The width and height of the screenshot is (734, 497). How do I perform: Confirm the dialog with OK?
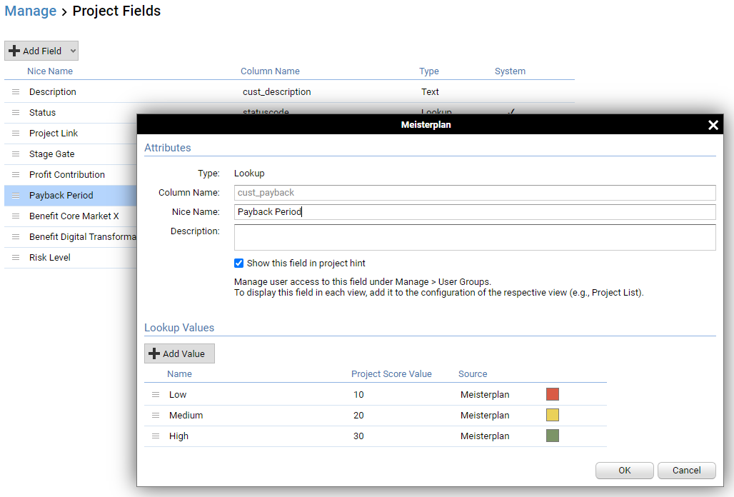(x=625, y=471)
